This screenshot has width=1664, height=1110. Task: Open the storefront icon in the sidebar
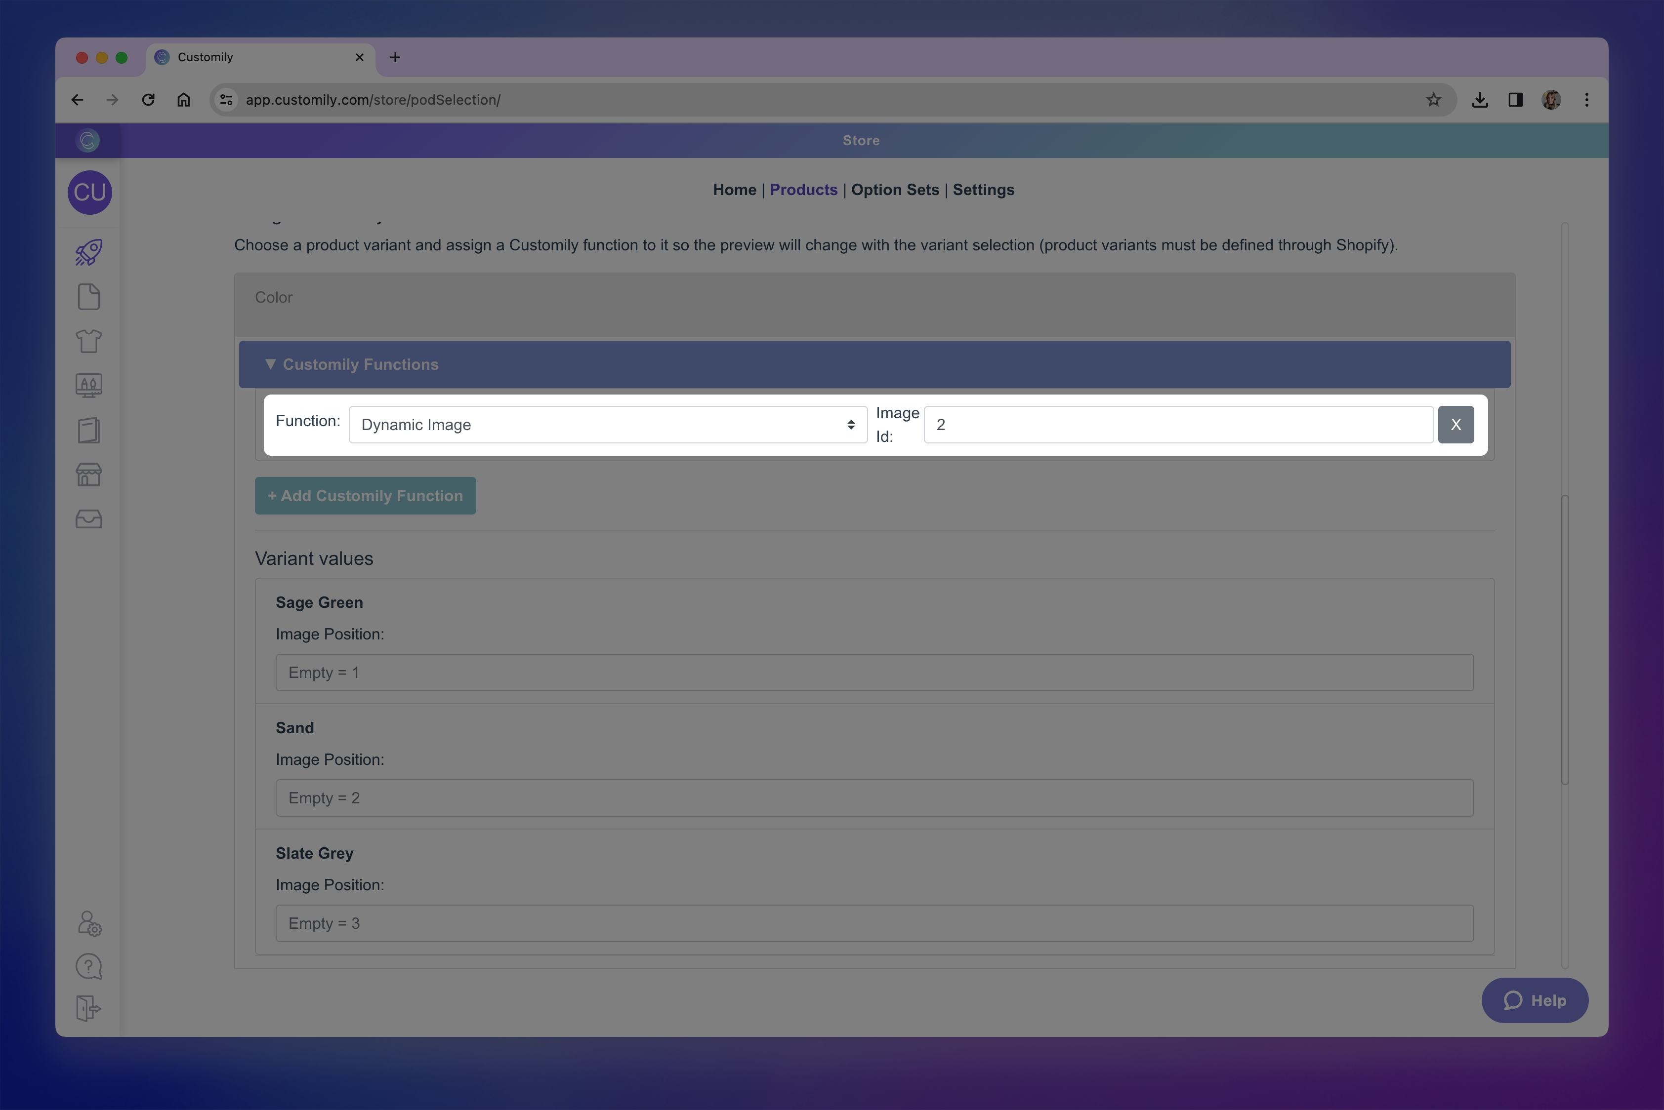click(x=88, y=475)
